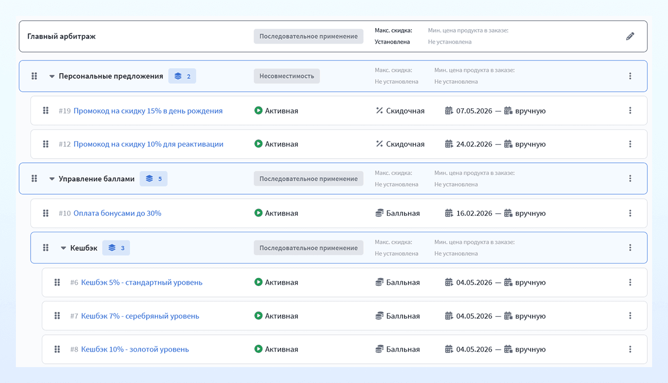Screen dimensions: 668x383
Task: Grab drag handle of Управление баллами group
Action: [x=34, y=179]
